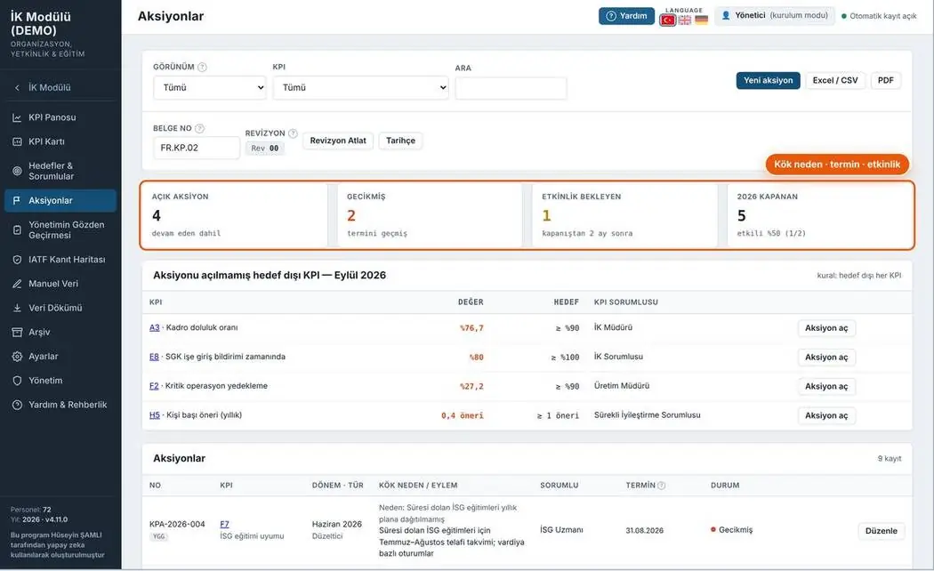Click Aksiyon aç for F2 Kritik operasyon yedekleme

click(826, 386)
